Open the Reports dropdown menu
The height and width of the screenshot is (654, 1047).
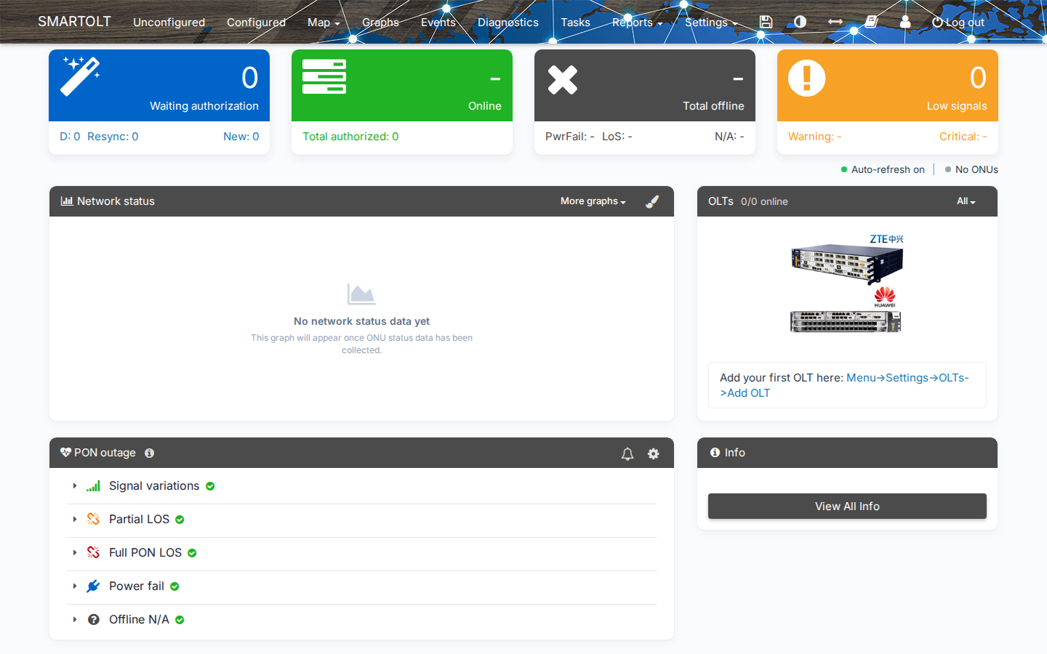coord(637,23)
